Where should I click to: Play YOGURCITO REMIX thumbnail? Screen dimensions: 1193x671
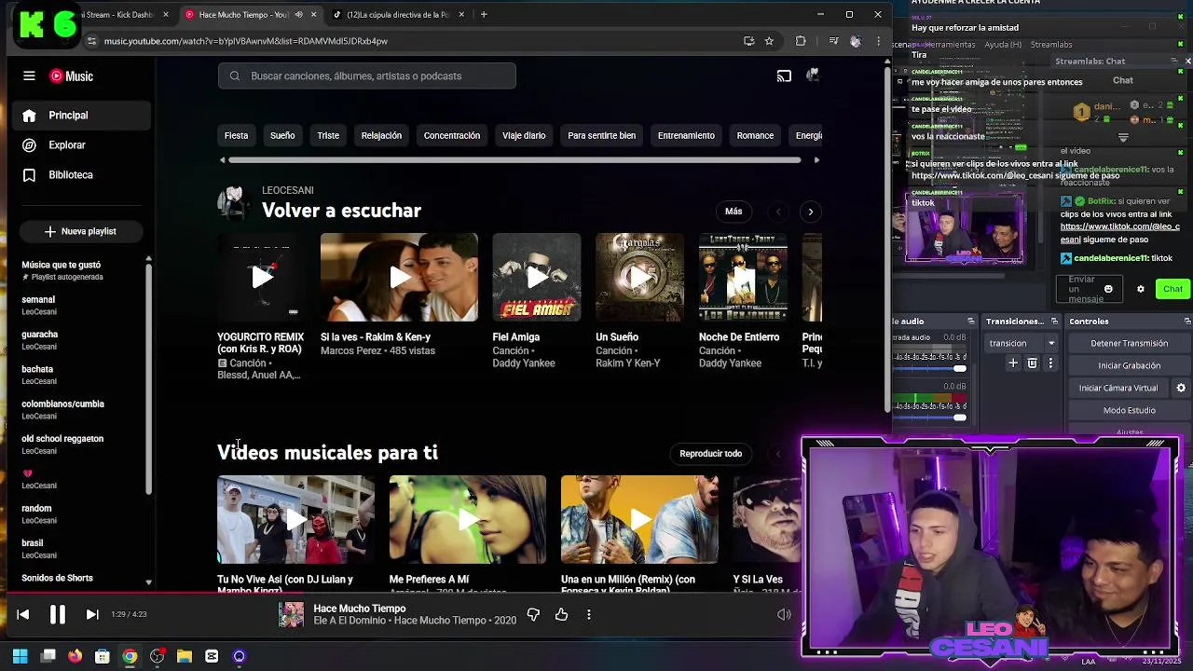(261, 278)
